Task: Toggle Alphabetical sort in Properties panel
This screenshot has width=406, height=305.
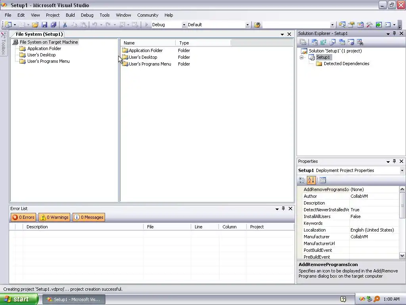Action: [x=311, y=180]
